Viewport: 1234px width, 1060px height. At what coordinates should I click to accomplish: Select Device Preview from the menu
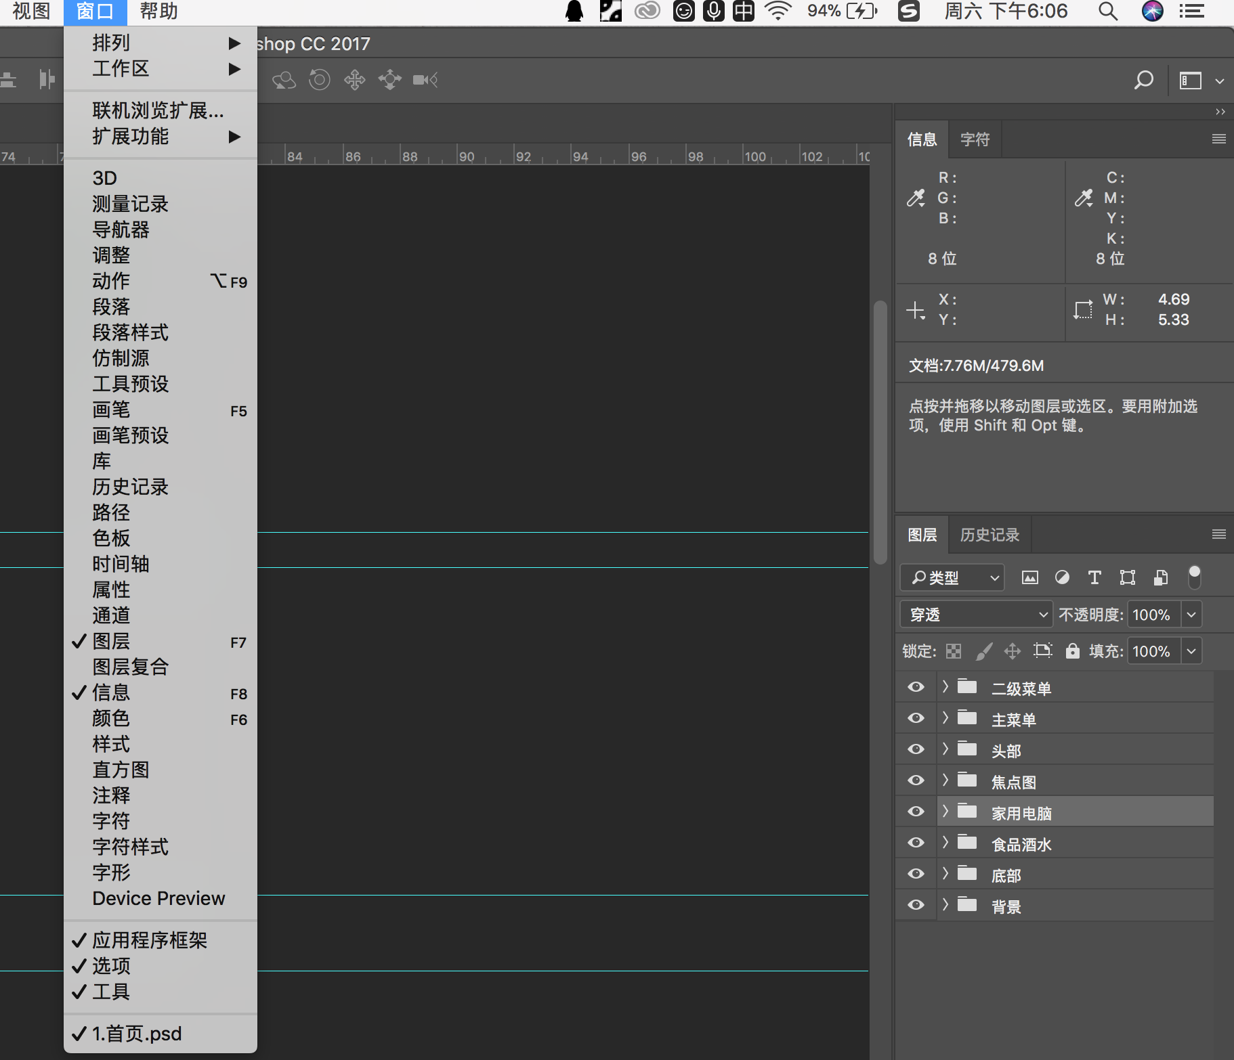coord(158,898)
